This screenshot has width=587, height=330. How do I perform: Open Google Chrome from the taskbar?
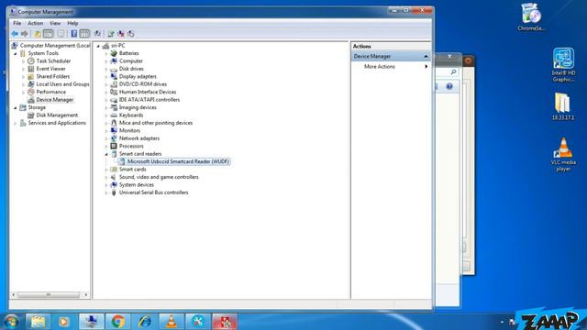pyautogui.click(x=118, y=322)
